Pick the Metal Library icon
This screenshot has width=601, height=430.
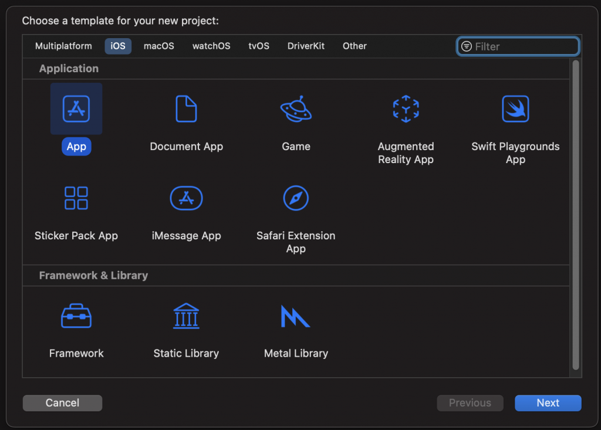point(296,316)
